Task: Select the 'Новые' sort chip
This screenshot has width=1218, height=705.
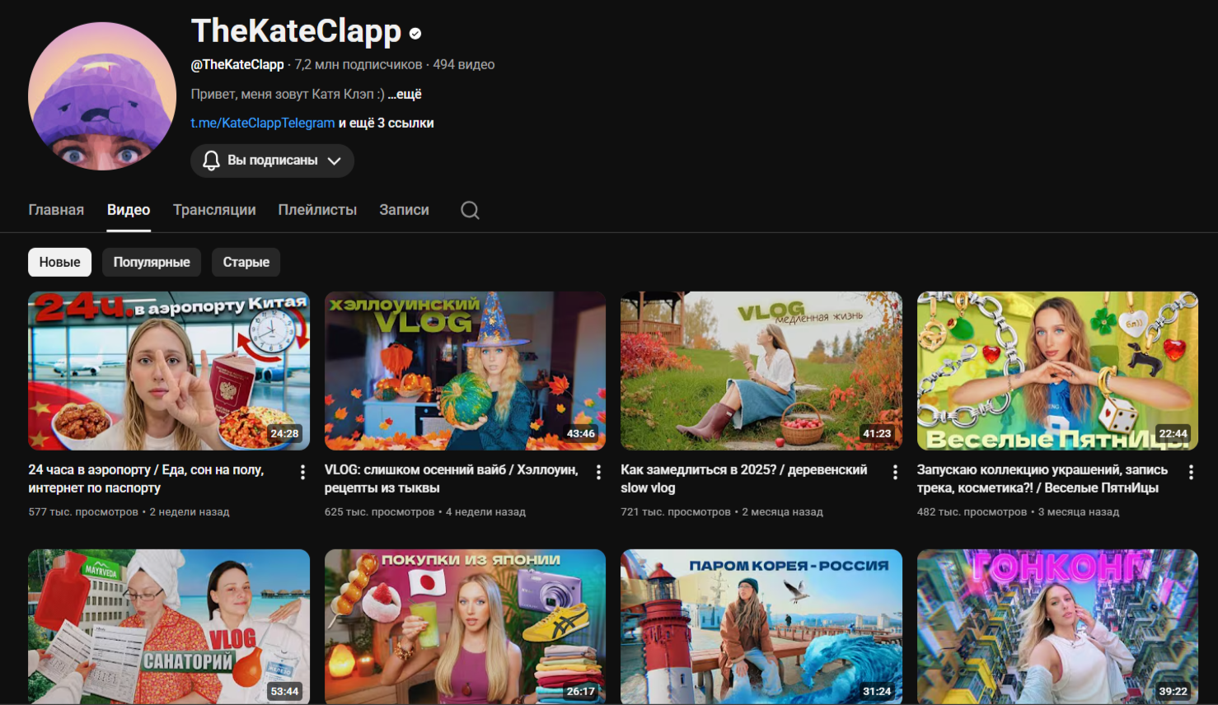Action: click(x=59, y=262)
